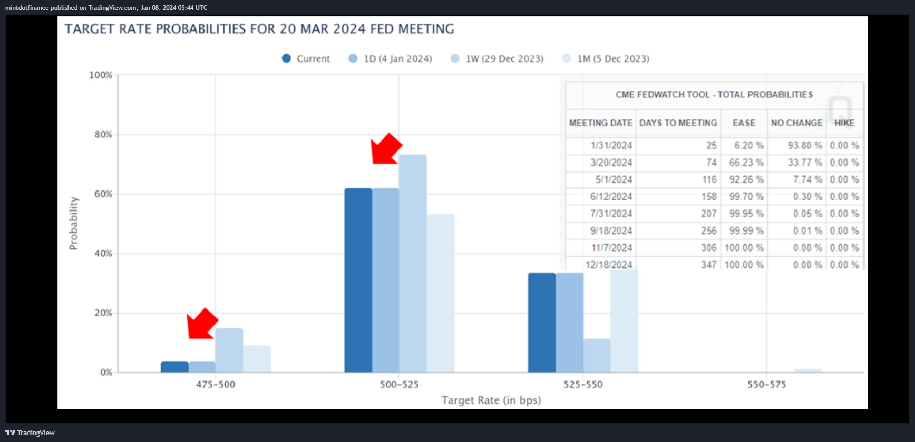Click the hike 0.00 % in the 1/31/2024 row
Image resolution: width=915 pixels, height=442 pixels.
click(x=844, y=146)
